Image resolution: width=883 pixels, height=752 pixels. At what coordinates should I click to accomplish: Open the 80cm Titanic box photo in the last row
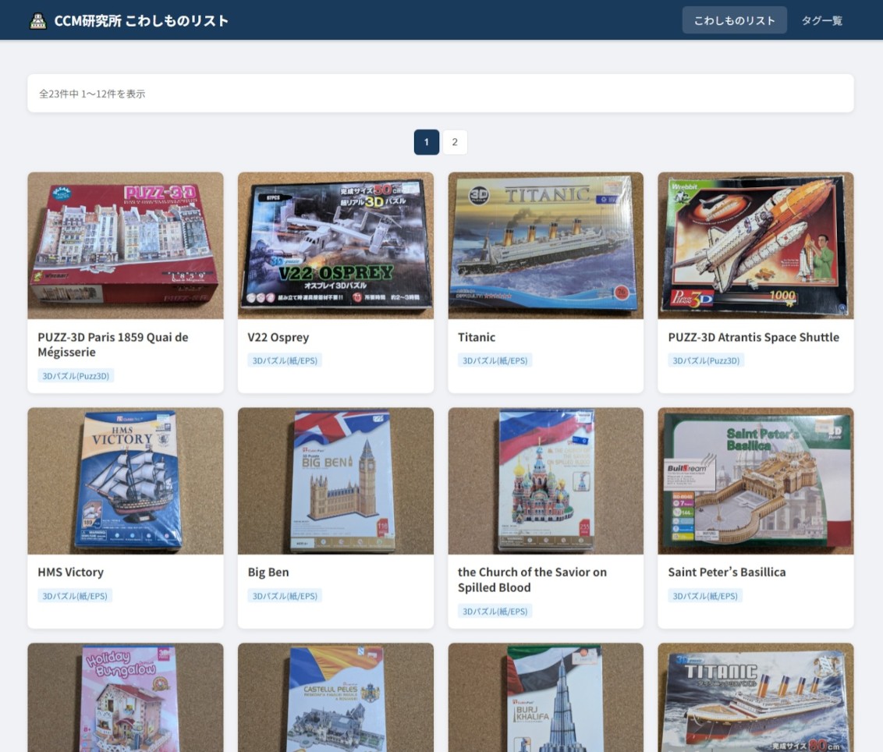pos(756,697)
